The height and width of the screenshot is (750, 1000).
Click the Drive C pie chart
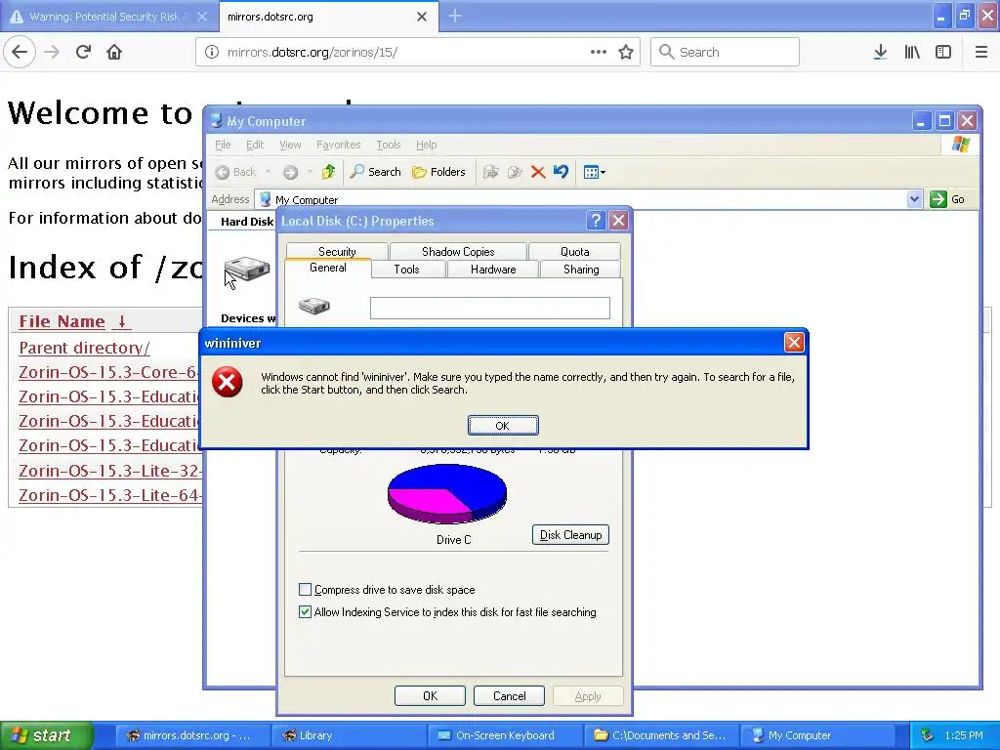point(447,493)
